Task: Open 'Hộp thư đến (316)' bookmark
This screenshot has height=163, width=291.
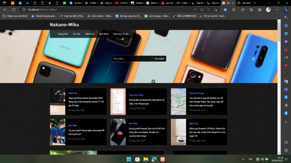Action: coord(72,16)
